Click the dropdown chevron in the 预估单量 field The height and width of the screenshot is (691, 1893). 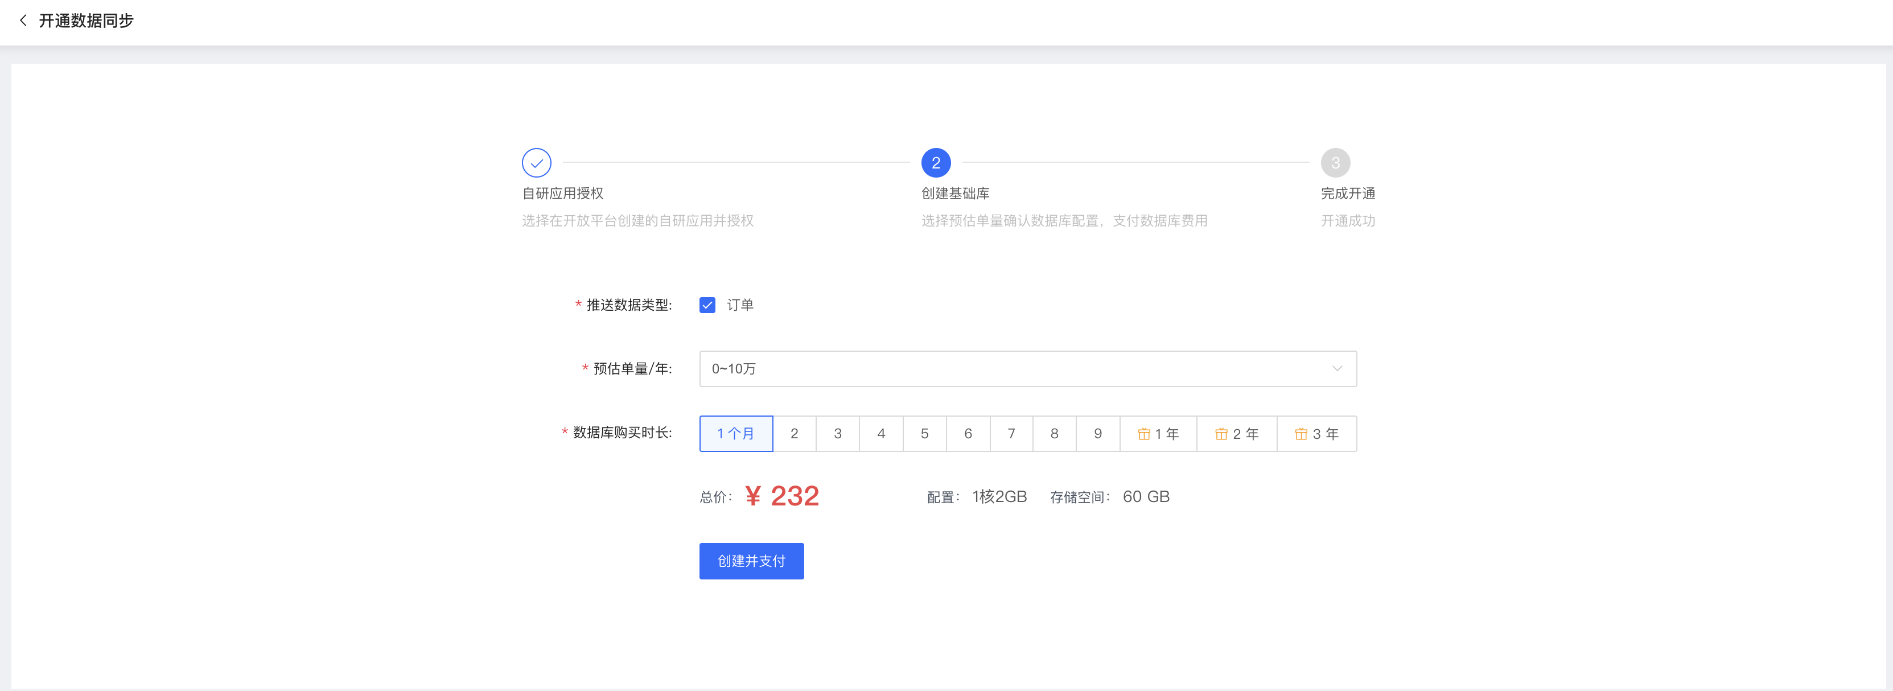[x=1337, y=369]
